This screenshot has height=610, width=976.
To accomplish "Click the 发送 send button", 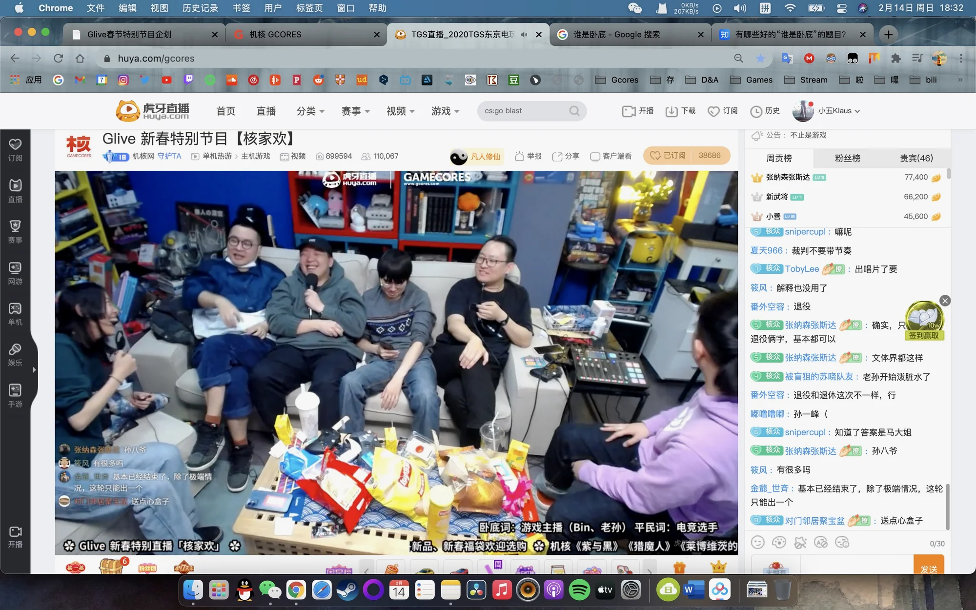I will pos(929,565).
